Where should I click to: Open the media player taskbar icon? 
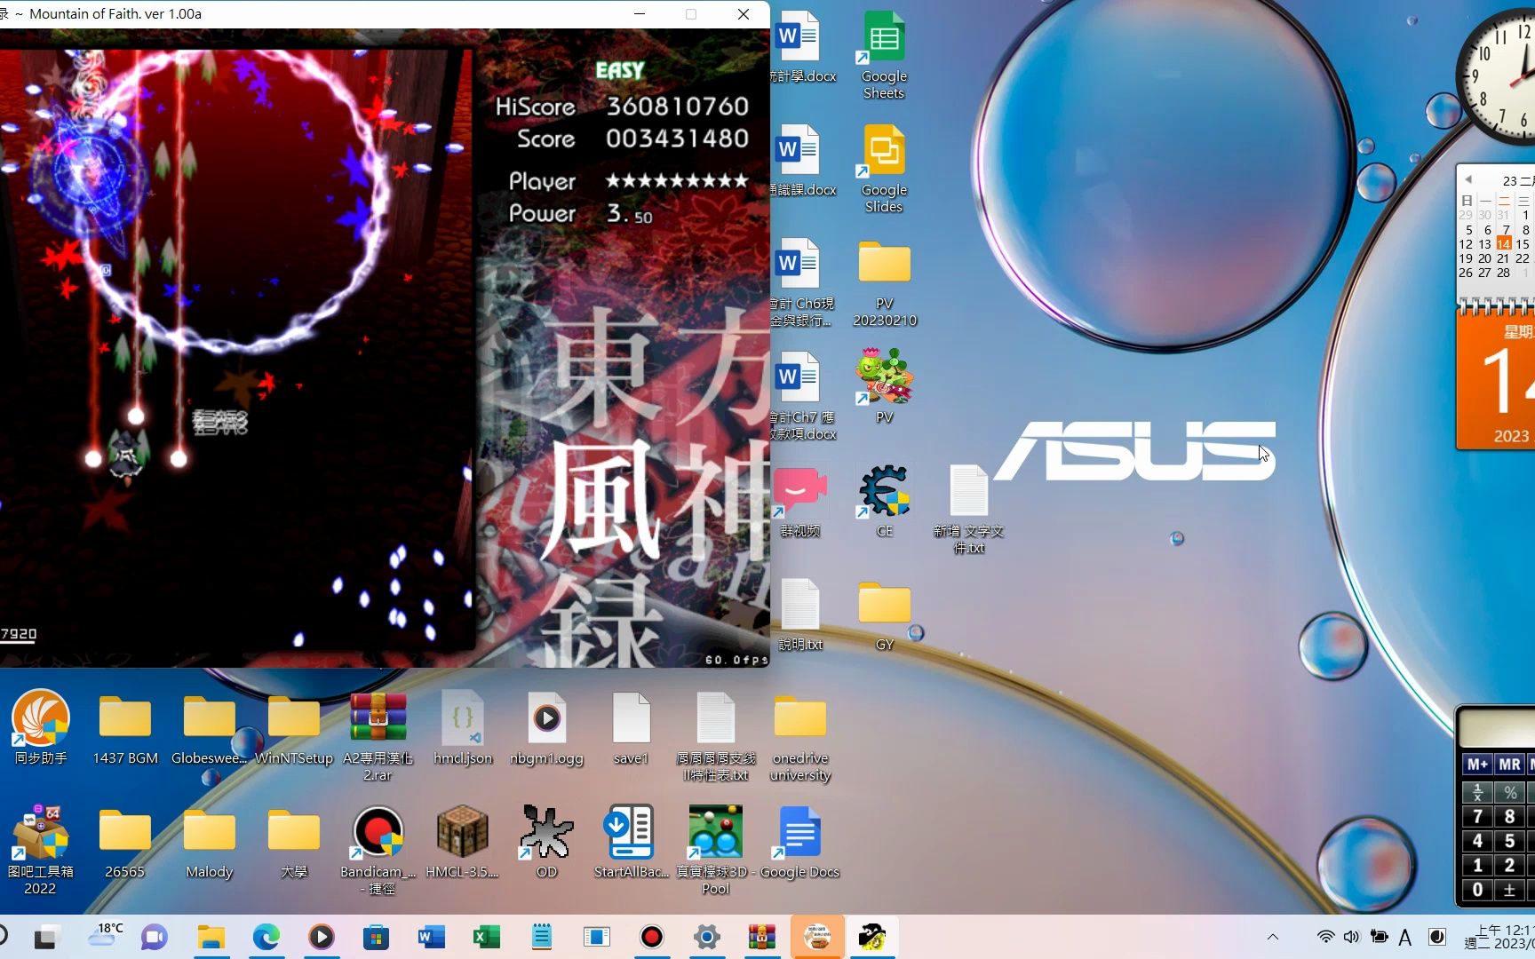coord(321,937)
